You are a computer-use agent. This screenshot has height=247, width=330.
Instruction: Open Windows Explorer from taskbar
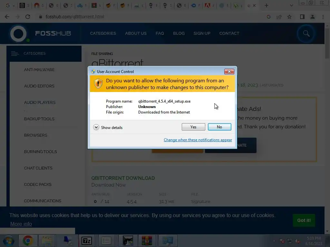[x=47, y=241]
